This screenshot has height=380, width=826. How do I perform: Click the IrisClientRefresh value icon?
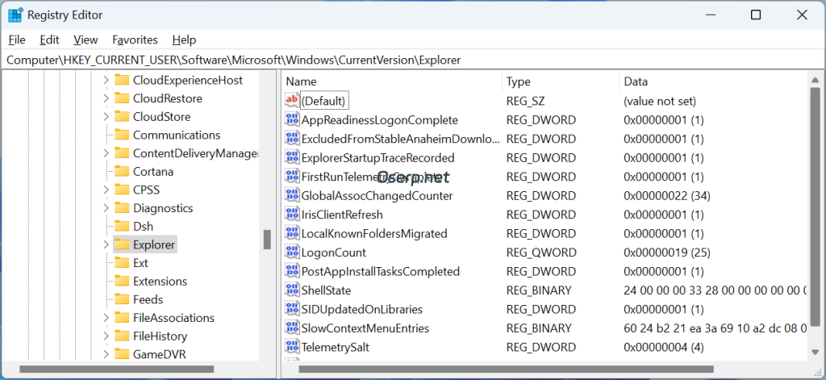pos(291,215)
